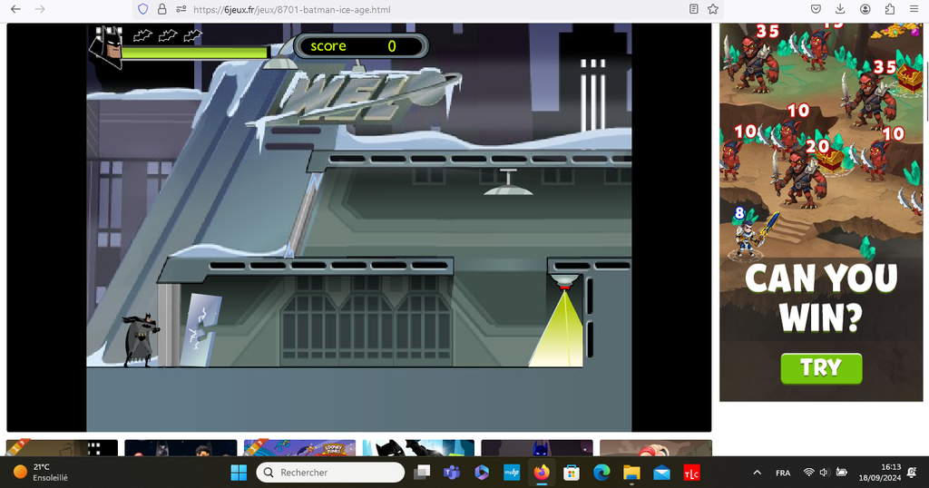This screenshot has height=488, width=929.
Task: Click the CAN YOU WIN? ad text
Action: [821, 298]
